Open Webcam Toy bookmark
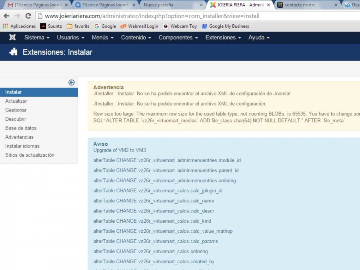360x270 pixels. point(180,26)
